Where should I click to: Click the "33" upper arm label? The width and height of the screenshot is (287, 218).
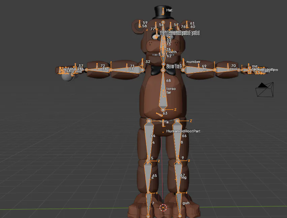(x=131, y=69)
